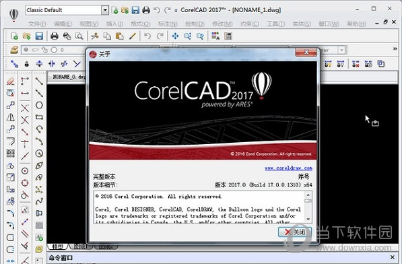Image resolution: width=402 pixels, height=264 pixels.
Task: Open the 编辑(E) menu
Action: point(63,24)
